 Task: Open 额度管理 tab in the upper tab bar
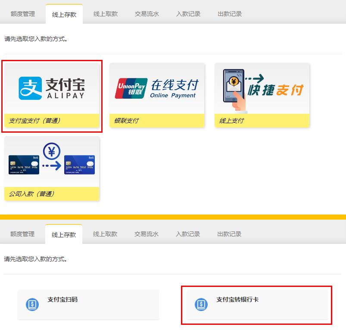point(23,14)
